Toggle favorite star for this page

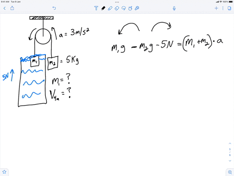tap(4, 172)
